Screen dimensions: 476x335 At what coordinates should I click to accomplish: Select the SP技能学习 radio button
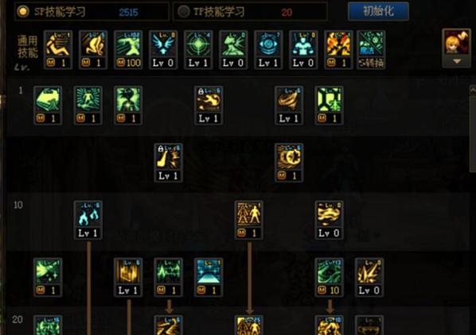[23, 11]
